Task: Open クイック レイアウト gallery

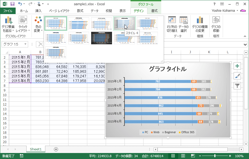Action: pyautogui.click(x=23, y=24)
